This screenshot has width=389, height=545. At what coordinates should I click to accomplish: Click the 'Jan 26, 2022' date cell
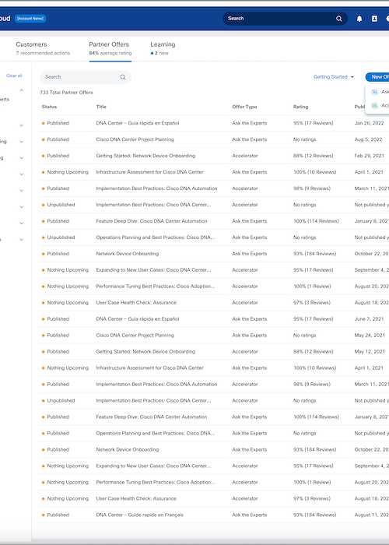369,123
